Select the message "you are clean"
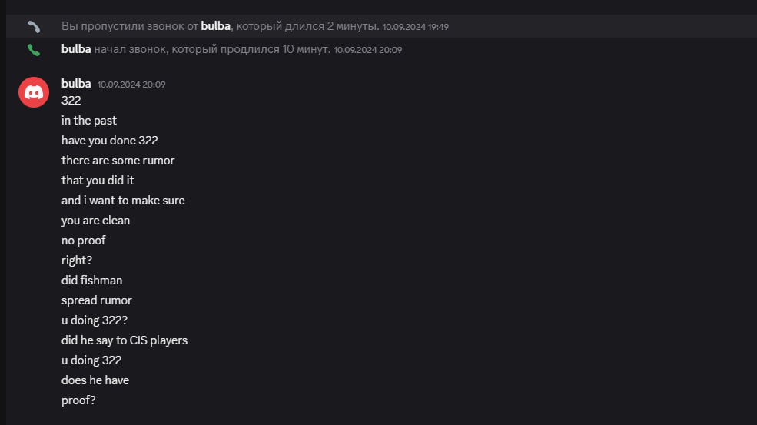The width and height of the screenshot is (757, 425). coord(95,221)
